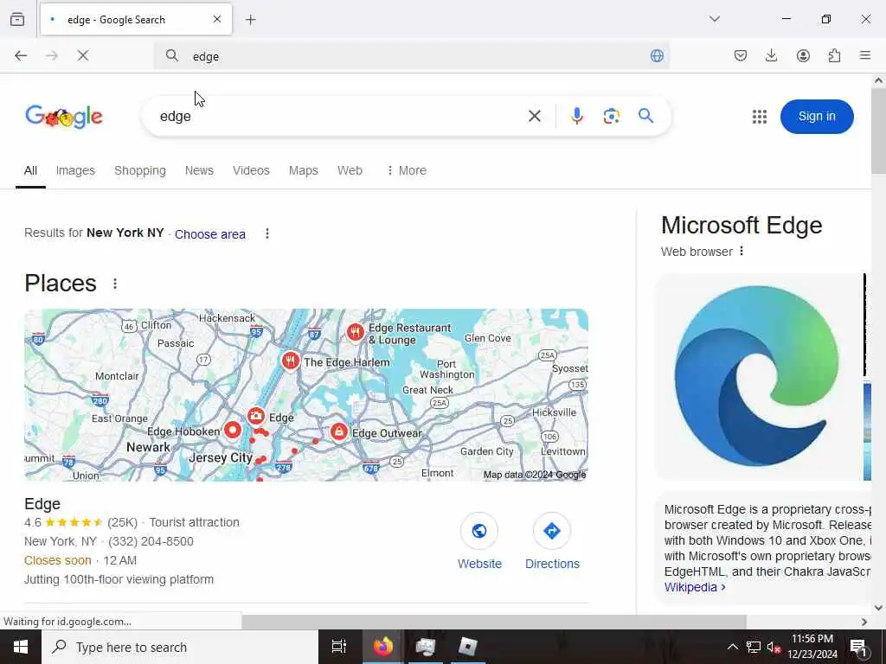Open Microsoft Edge panel options menu
This screenshot has width=886, height=664.
(742, 251)
